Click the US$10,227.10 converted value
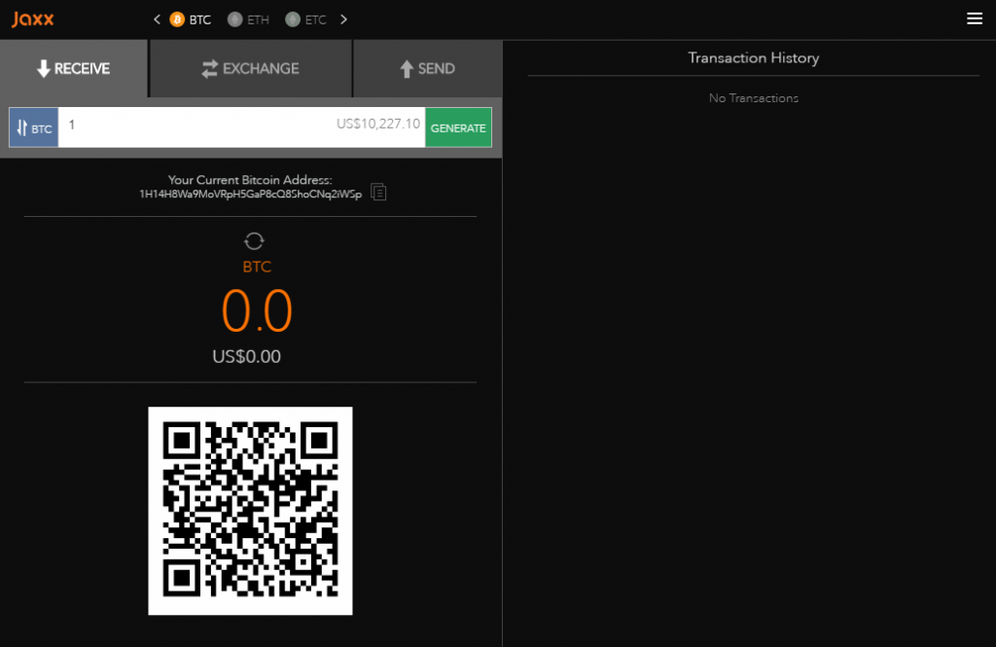 (x=378, y=124)
